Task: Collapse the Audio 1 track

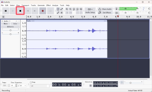Action: pos(16,21)
